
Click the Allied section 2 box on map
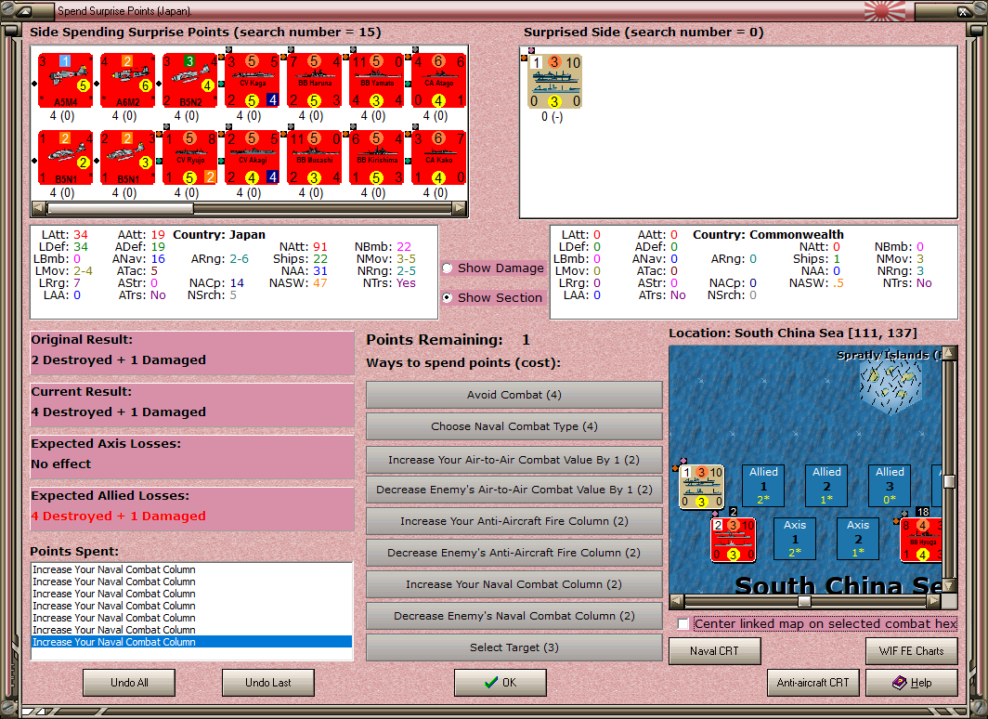point(826,485)
